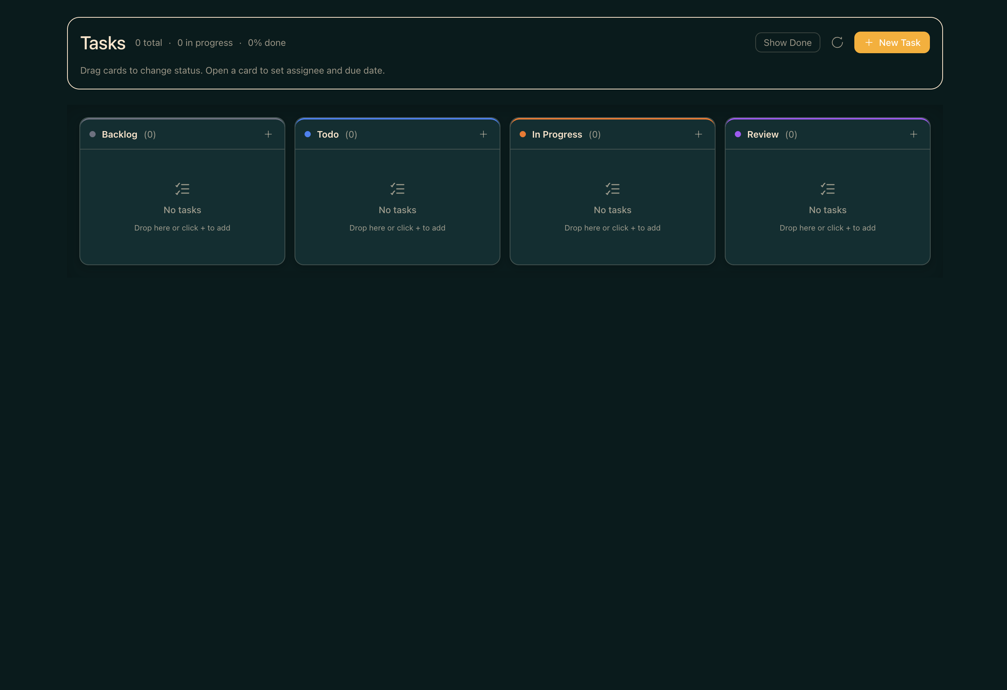Toggle Show Done tasks
1007x690 pixels.
[787, 42]
